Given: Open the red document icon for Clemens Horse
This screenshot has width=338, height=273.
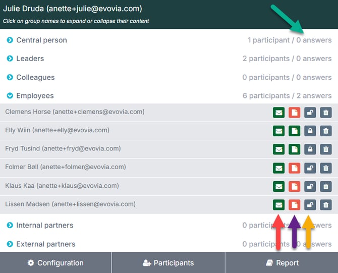Looking at the screenshot, I should pos(294,113).
